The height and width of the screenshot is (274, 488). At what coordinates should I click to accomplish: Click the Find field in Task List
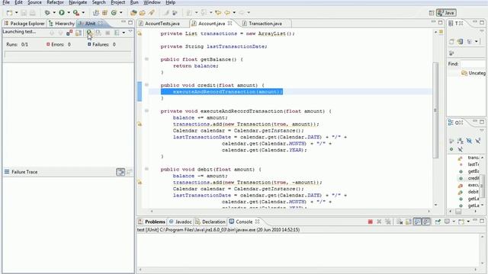click(473, 64)
